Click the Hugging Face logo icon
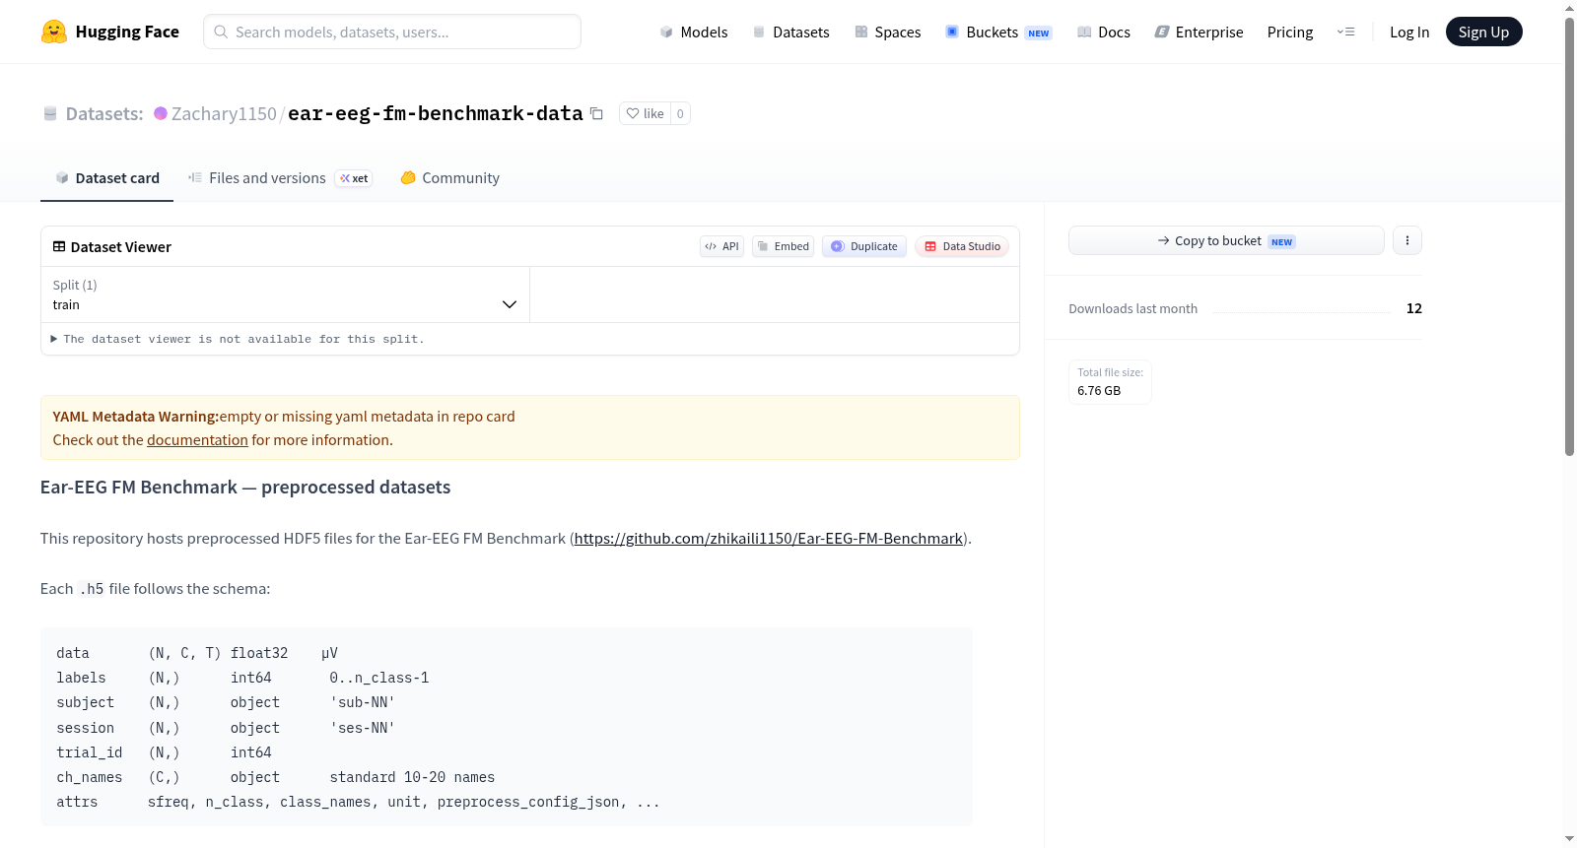1577x848 pixels. (54, 32)
